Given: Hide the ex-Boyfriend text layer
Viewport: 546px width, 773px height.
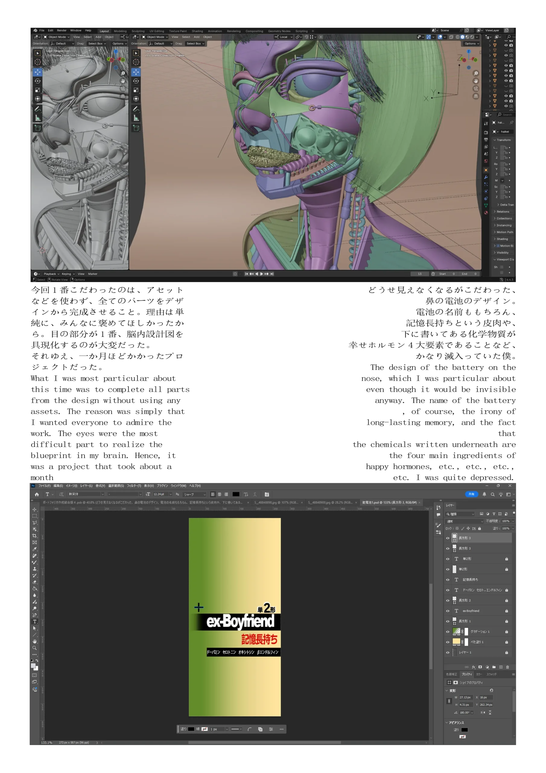Looking at the screenshot, I should pos(447,611).
